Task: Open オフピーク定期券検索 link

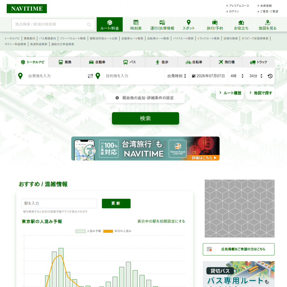Action: (x=255, y=39)
